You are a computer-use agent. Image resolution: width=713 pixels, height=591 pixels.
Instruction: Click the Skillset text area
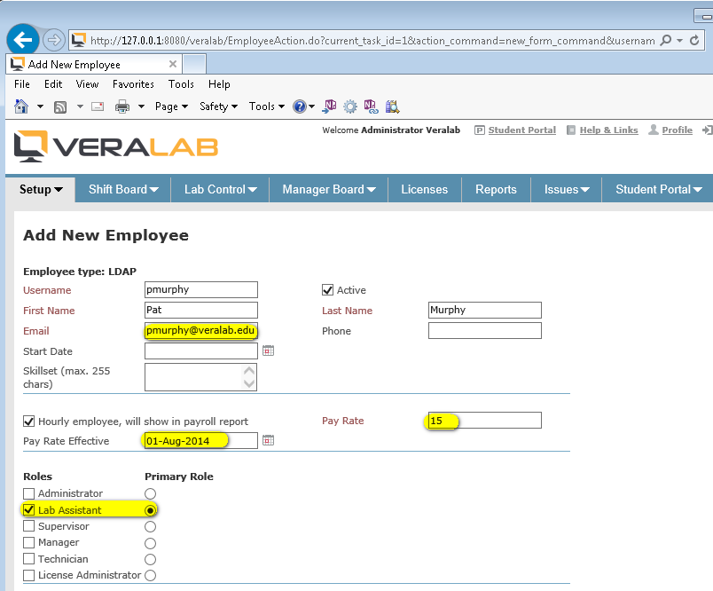pyautogui.click(x=200, y=377)
